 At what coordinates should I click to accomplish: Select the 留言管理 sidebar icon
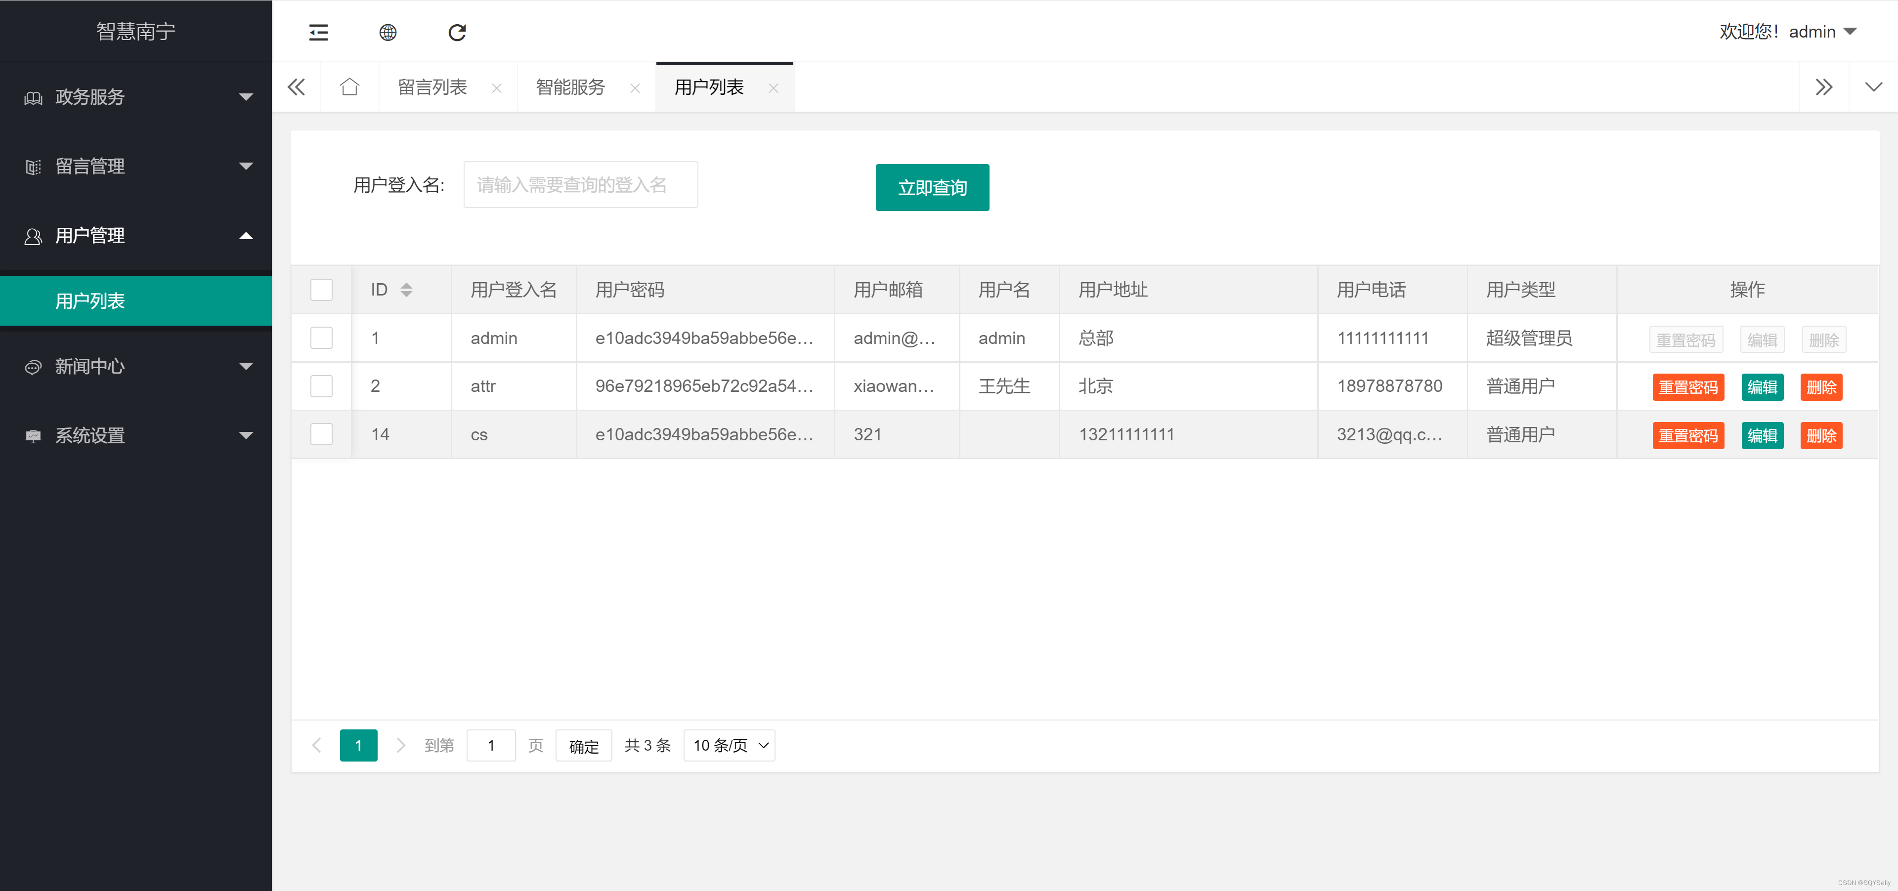pos(33,167)
